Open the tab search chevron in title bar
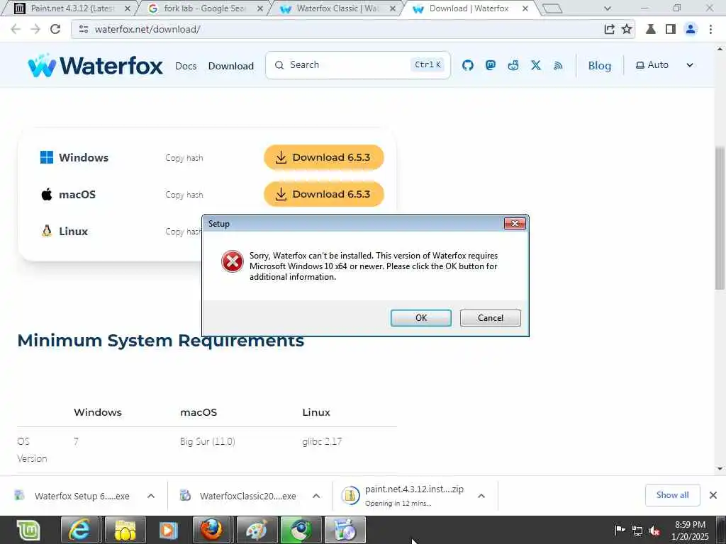 click(x=608, y=8)
